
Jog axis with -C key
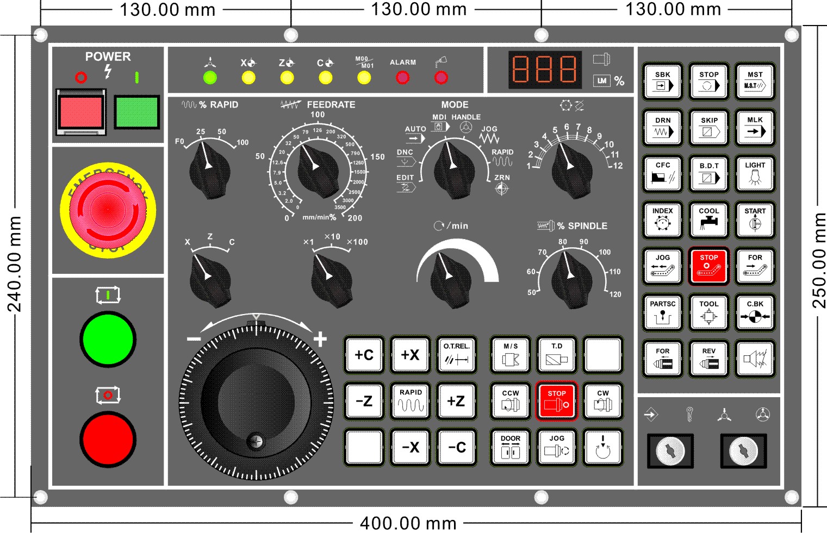(457, 448)
